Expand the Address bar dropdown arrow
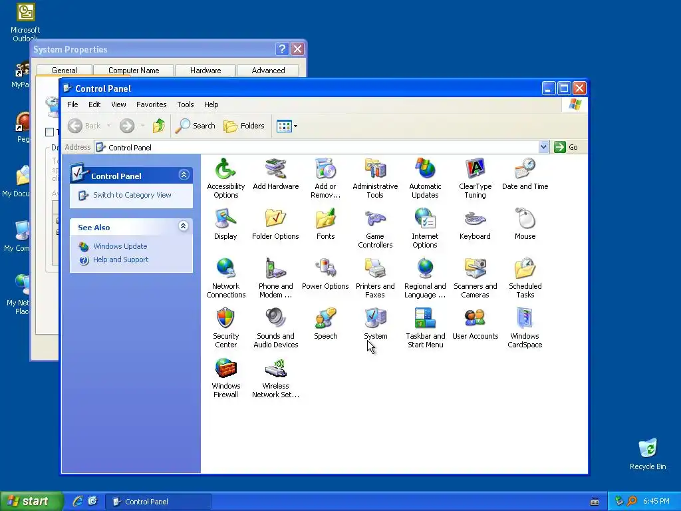 pyautogui.click(x=543, y=147)
